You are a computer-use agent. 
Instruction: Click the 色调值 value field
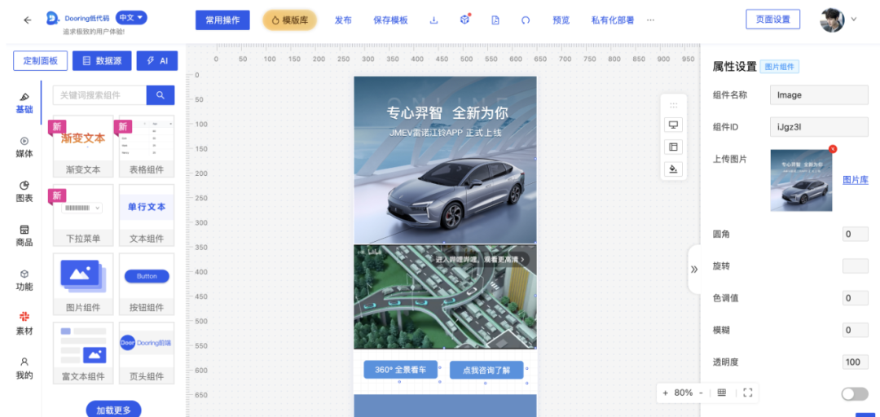[x=856, y=298]
